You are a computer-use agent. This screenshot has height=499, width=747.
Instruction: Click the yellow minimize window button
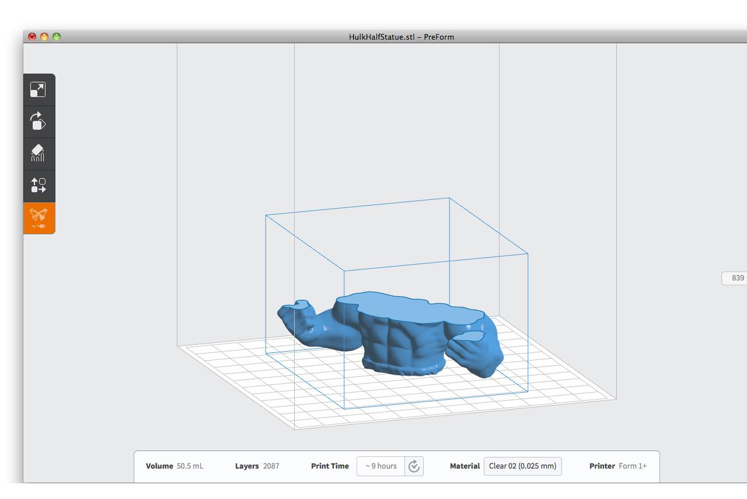pyautogui.click(x=44, y=37)
